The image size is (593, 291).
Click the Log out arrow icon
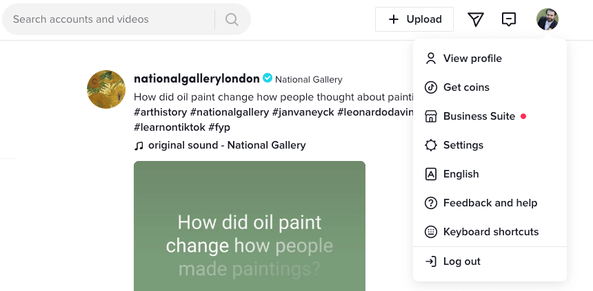(x=431, y=261)
